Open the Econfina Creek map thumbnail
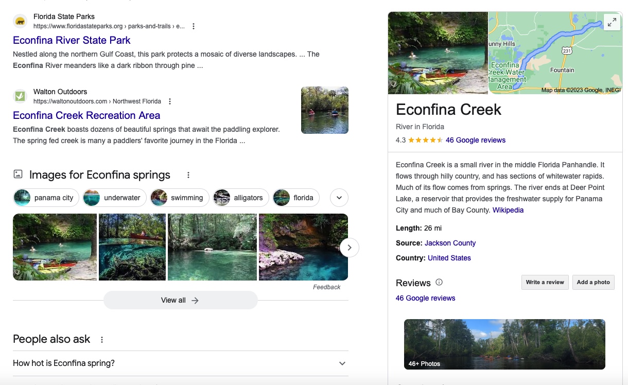The image size is (628, 385). tap(555, 53)
